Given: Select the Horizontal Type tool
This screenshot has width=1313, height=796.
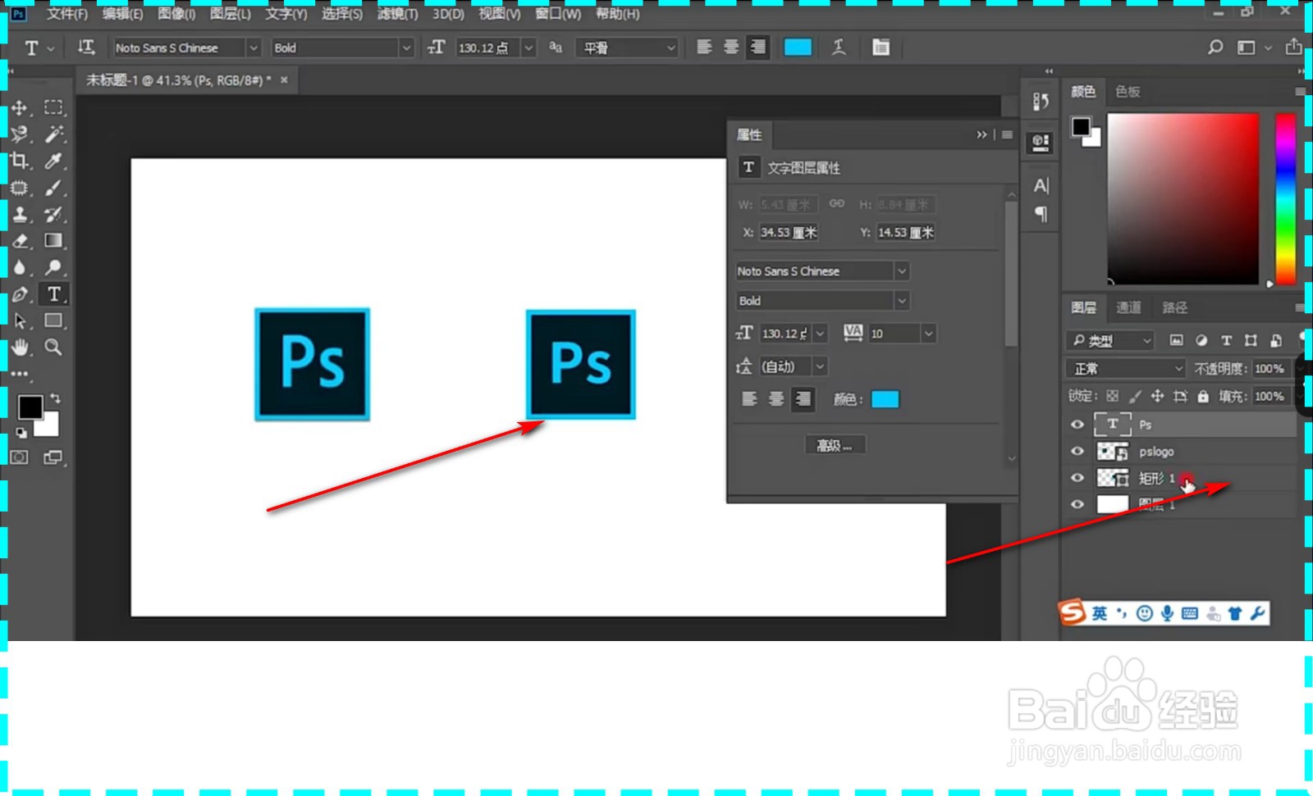Looking at the screenshot, I should point(53,293).
